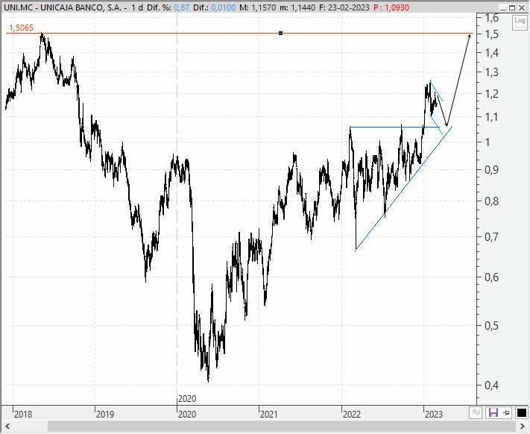530x434 pixels.
Task: Click the 1,2 price axis label
Action: pyautogui.click(x=492, y=94)
